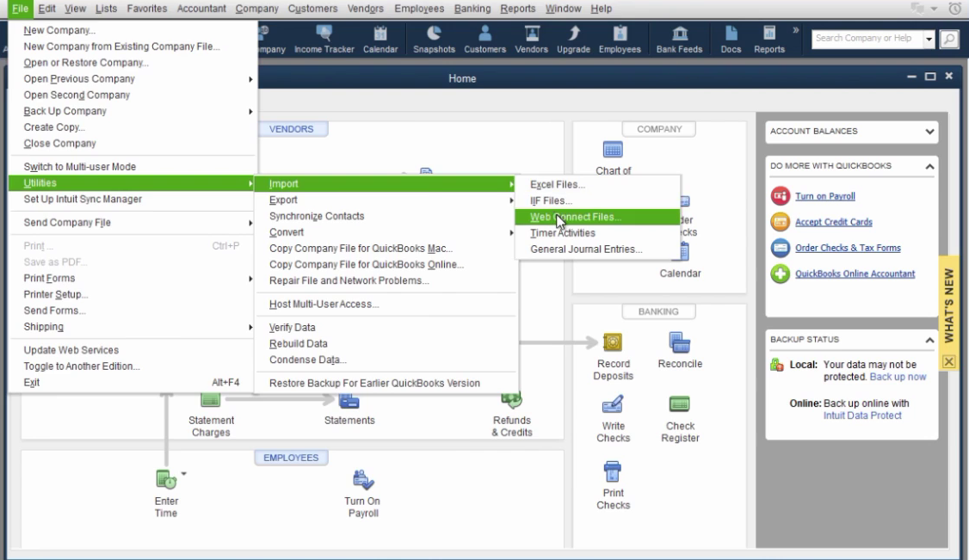Open the Write Checks icon
969x560 pixels.
[613, 404]
